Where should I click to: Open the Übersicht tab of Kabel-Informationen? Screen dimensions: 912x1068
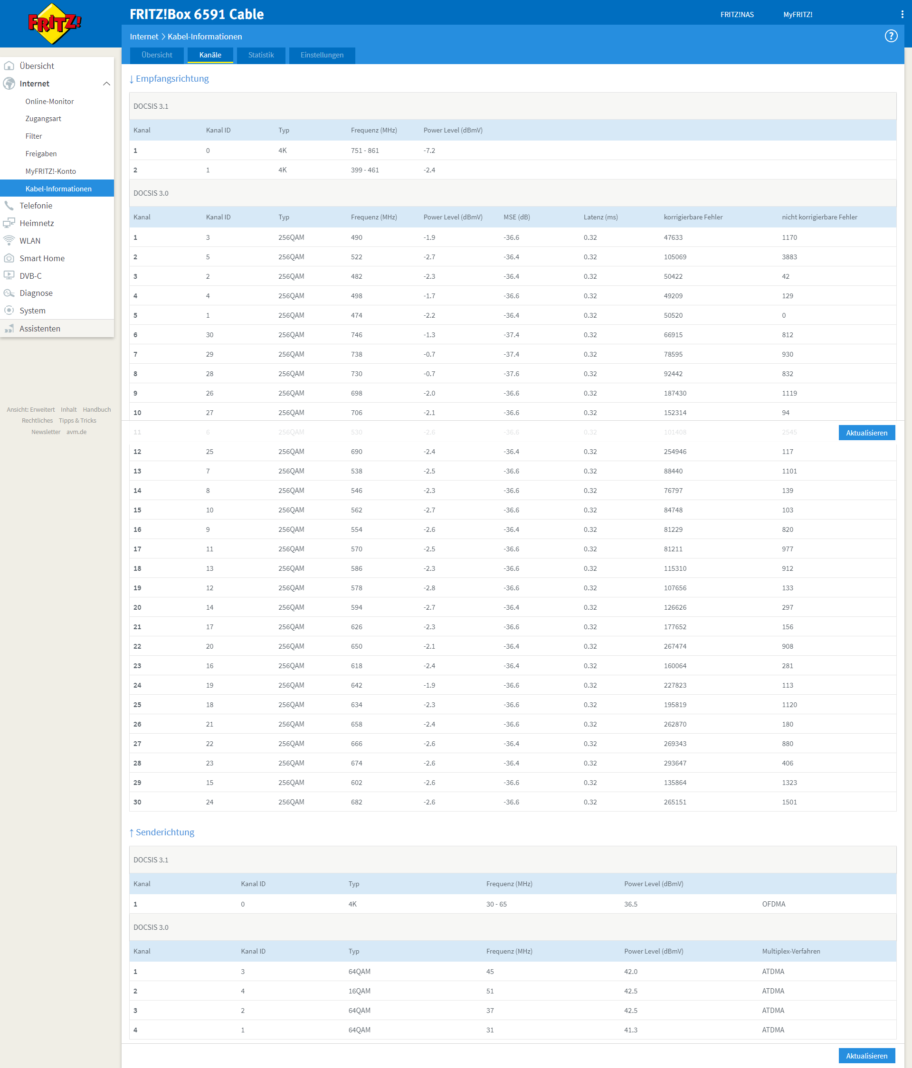pyautogui.click(x=157, y=55)
